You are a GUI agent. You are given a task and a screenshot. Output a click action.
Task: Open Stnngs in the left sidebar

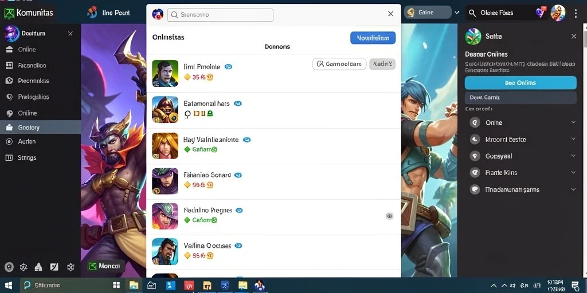[x=41, y=158]
